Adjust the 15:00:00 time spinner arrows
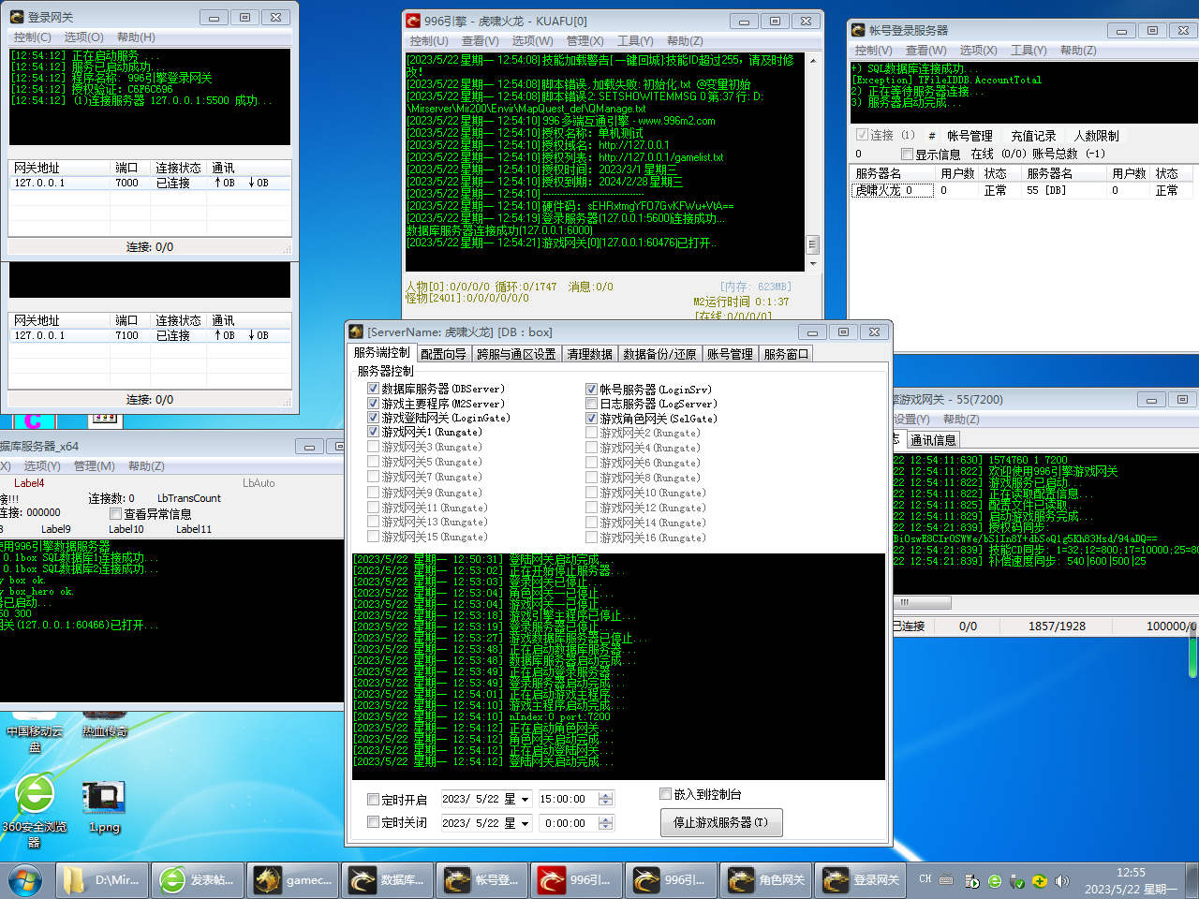Viewport: 1199px width, 899px height. [605, 799]
